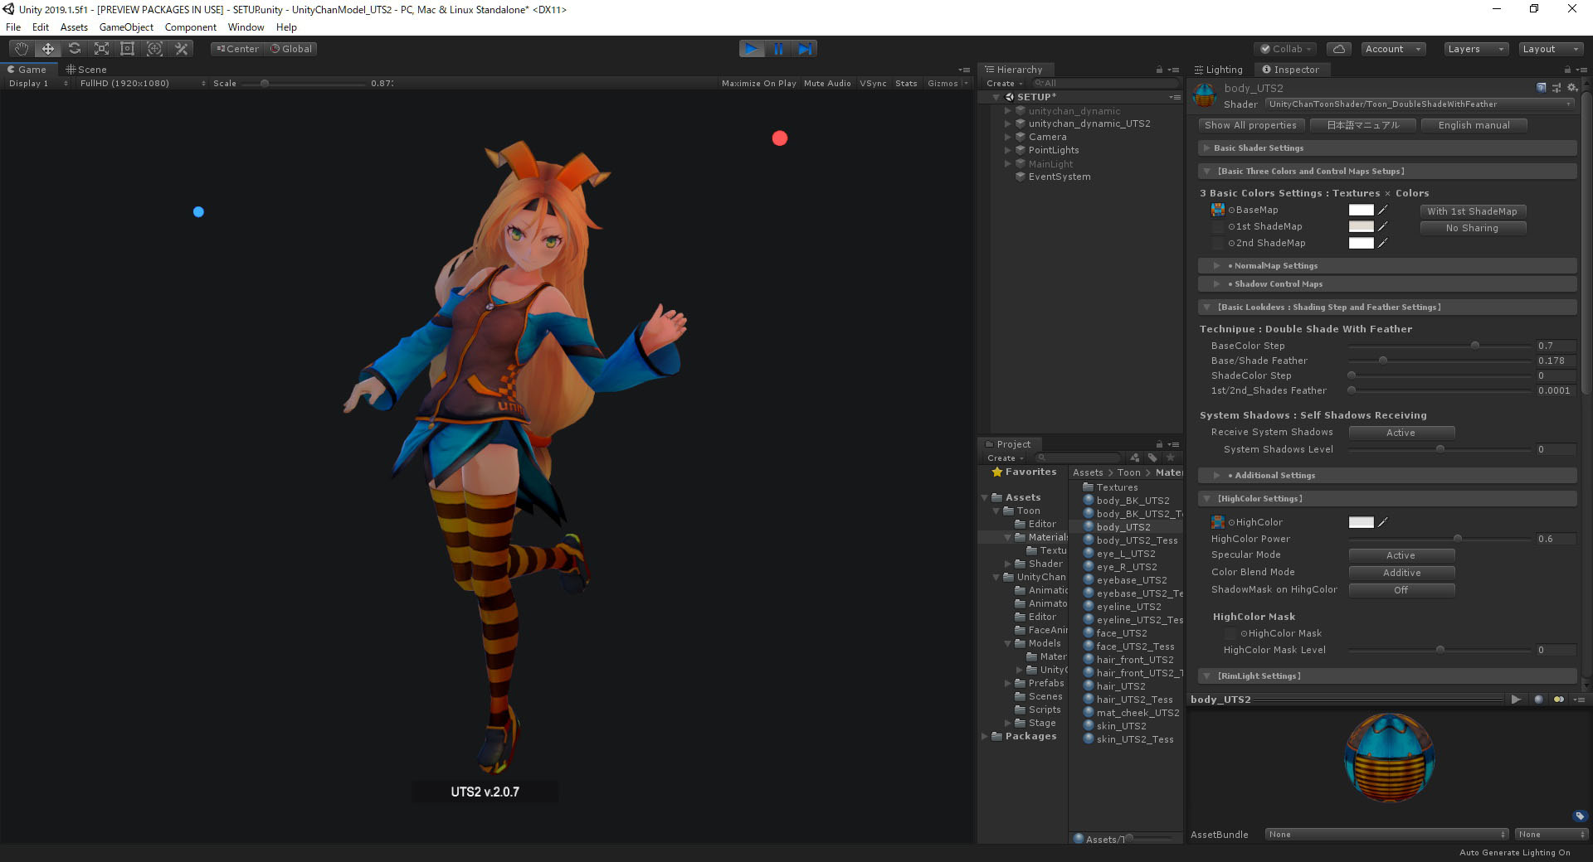Select the Hand tool in the toolbar
The image size is (1593, 862).
pyautogui.click(x=22, y=49)
